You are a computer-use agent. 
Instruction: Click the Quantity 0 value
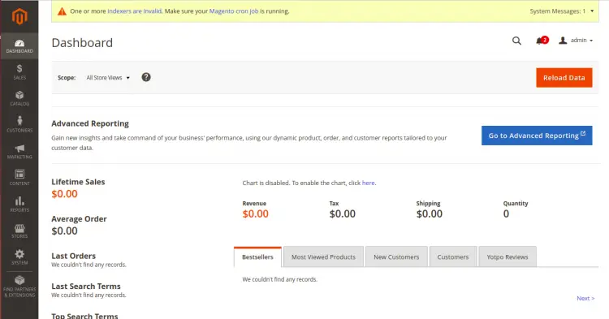[506, 213]
